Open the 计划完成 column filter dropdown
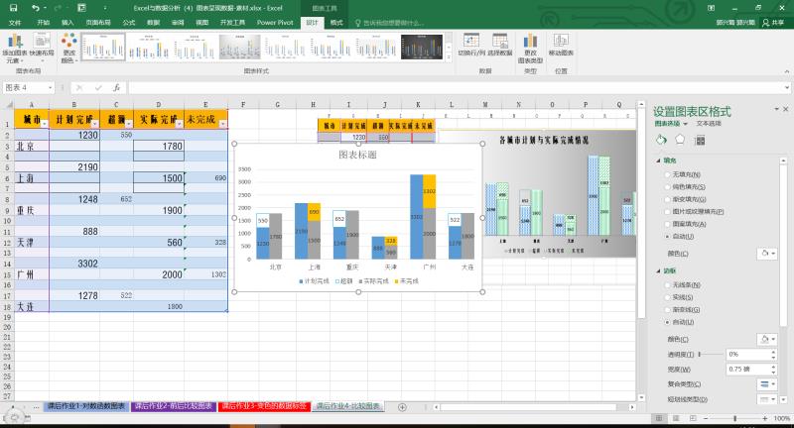The width and height of the screenshot is (794, 428). tap(95, 123)
